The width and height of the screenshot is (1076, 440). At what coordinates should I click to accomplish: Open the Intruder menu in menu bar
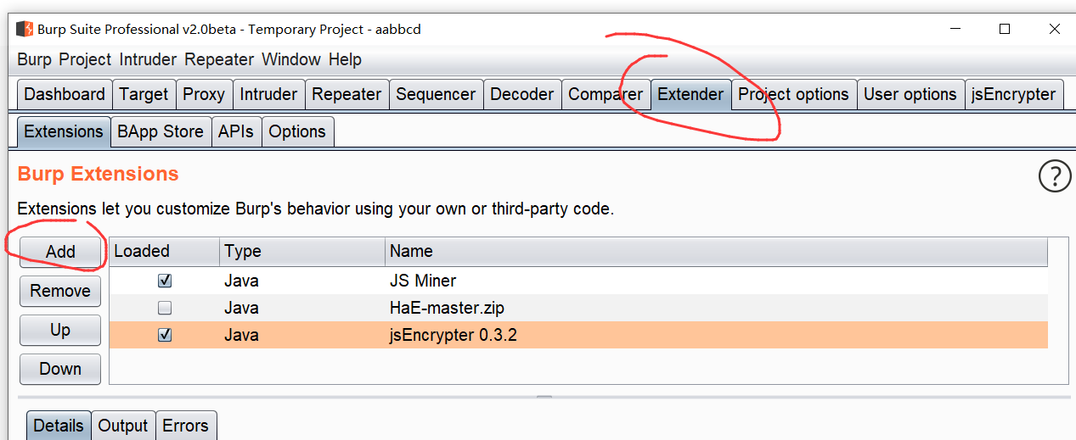point(148,59)
